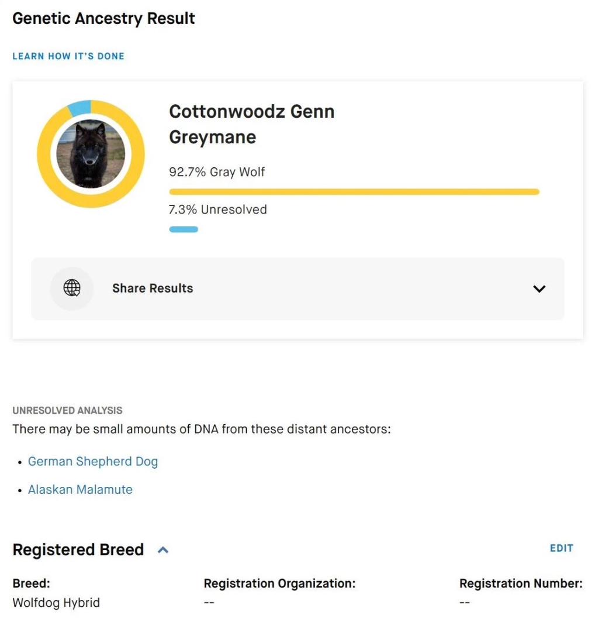The width and height of the screenshot is (595, 632).
Task: Open the Share Results dropdown chevron
Action: coord(539,288)
